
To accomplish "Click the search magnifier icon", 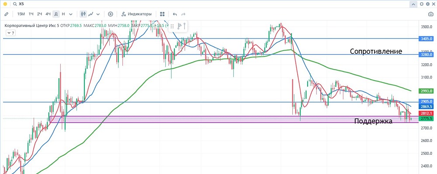I will point(15,4).
